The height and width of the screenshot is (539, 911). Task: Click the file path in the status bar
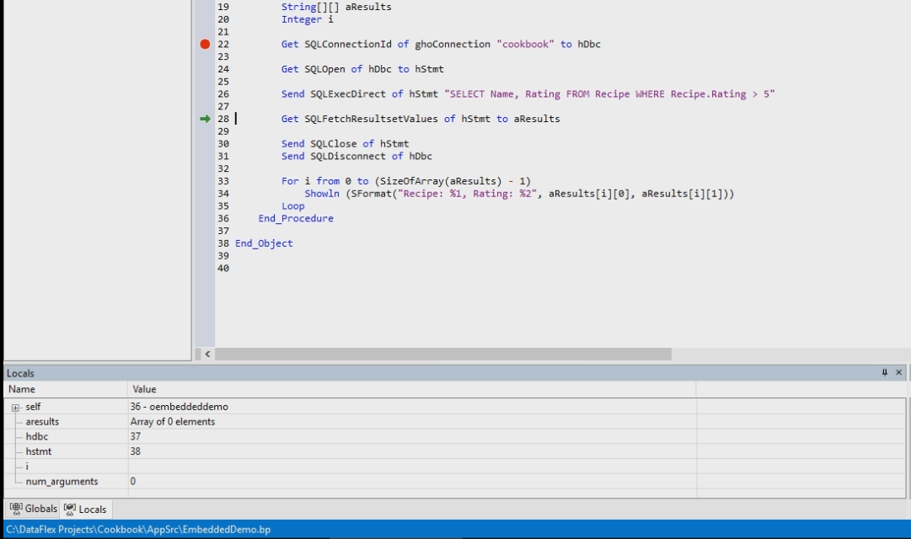point(138,530)
